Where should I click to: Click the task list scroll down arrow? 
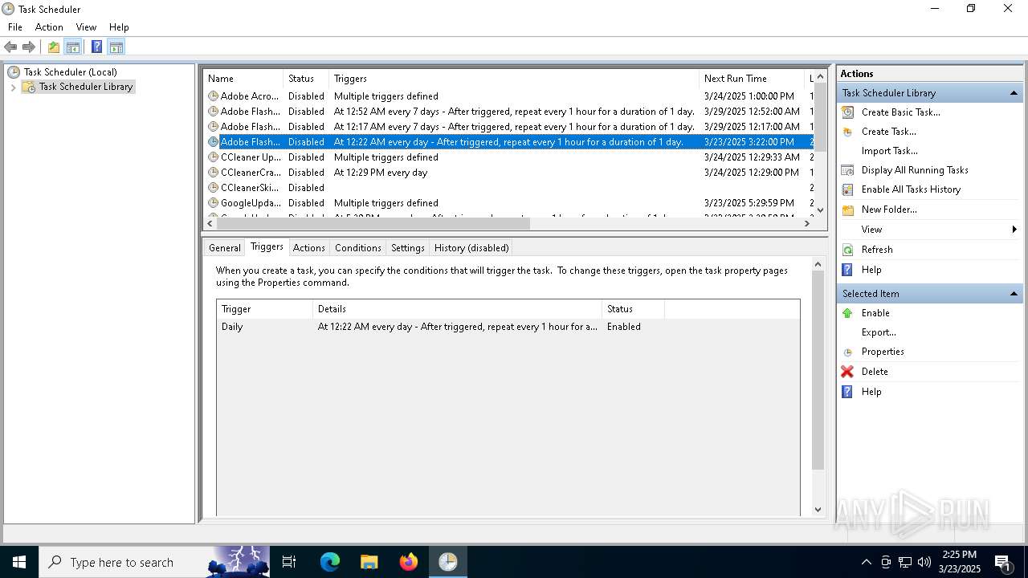[x=820, y=210]
